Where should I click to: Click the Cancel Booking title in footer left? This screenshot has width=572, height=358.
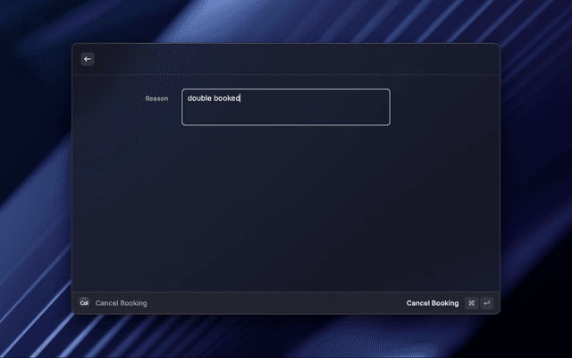tap(121, 303)
